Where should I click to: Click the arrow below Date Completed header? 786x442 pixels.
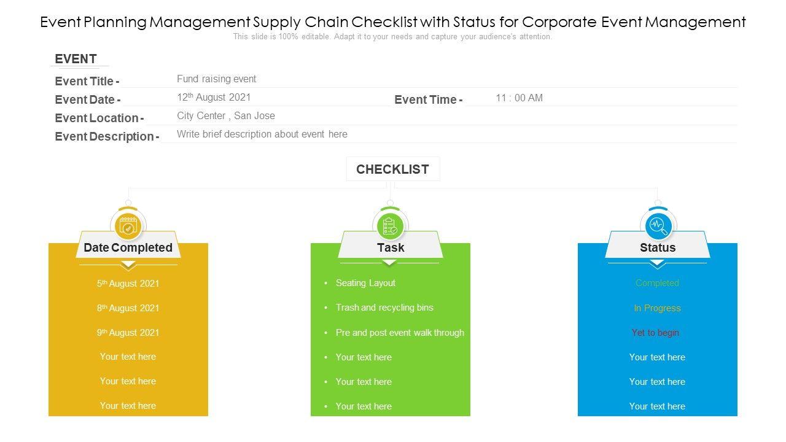pos(128,265)
